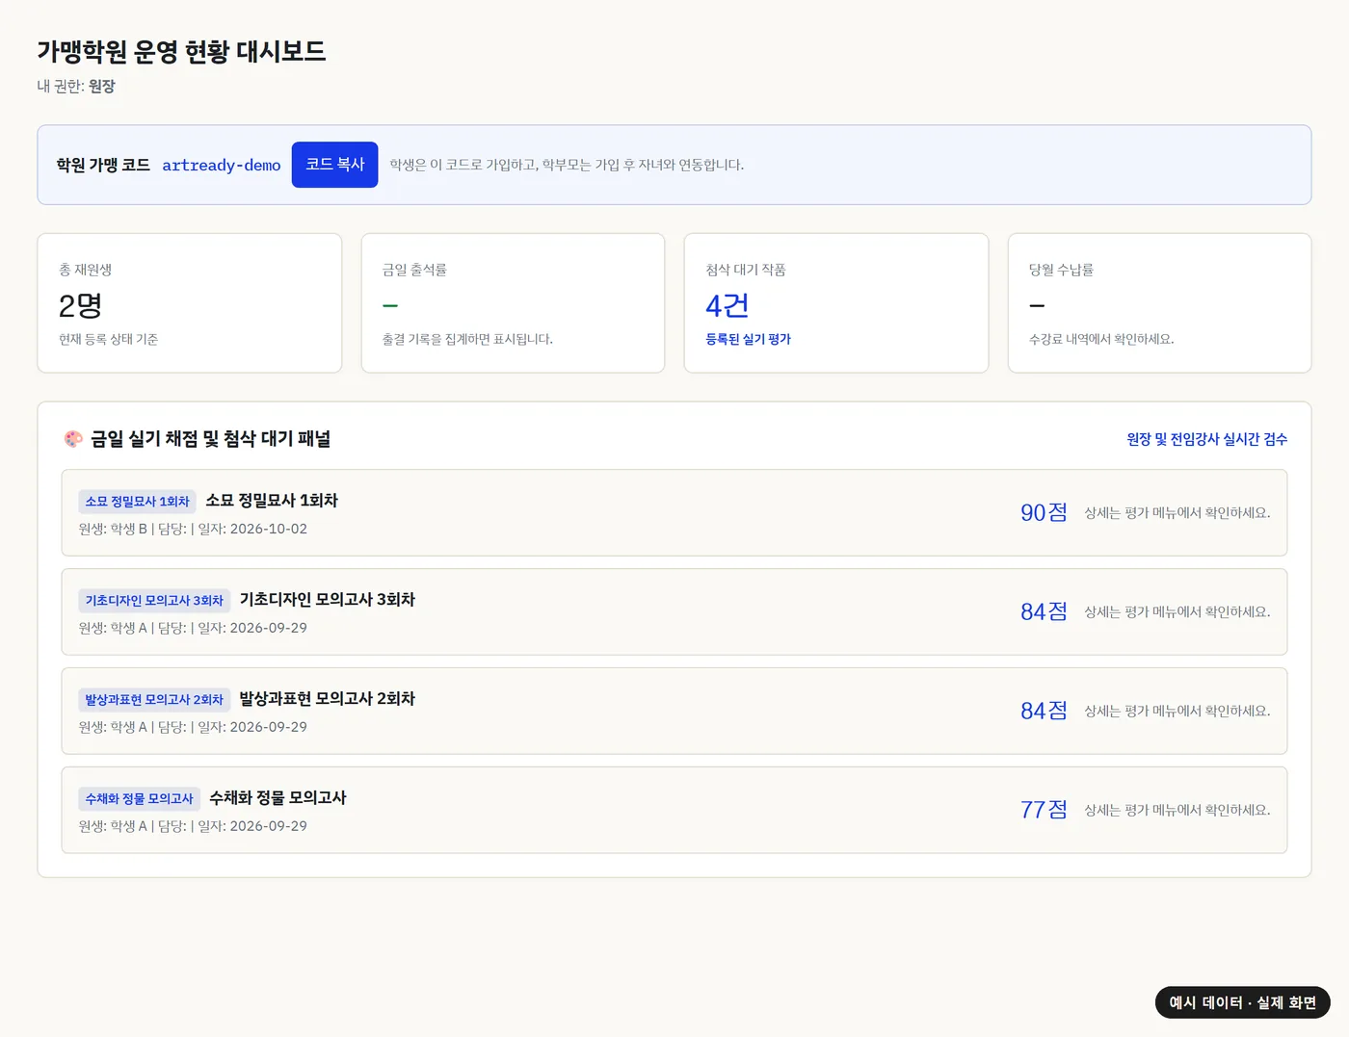
Task: Open the 소묘 정밀묘사 1회차 row title
Action: [x=272, y=501]
